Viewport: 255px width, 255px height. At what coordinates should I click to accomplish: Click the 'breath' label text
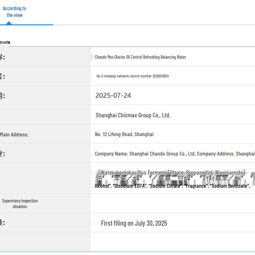point(5,42)
